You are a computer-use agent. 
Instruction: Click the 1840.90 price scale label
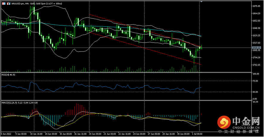click(257, 28)
